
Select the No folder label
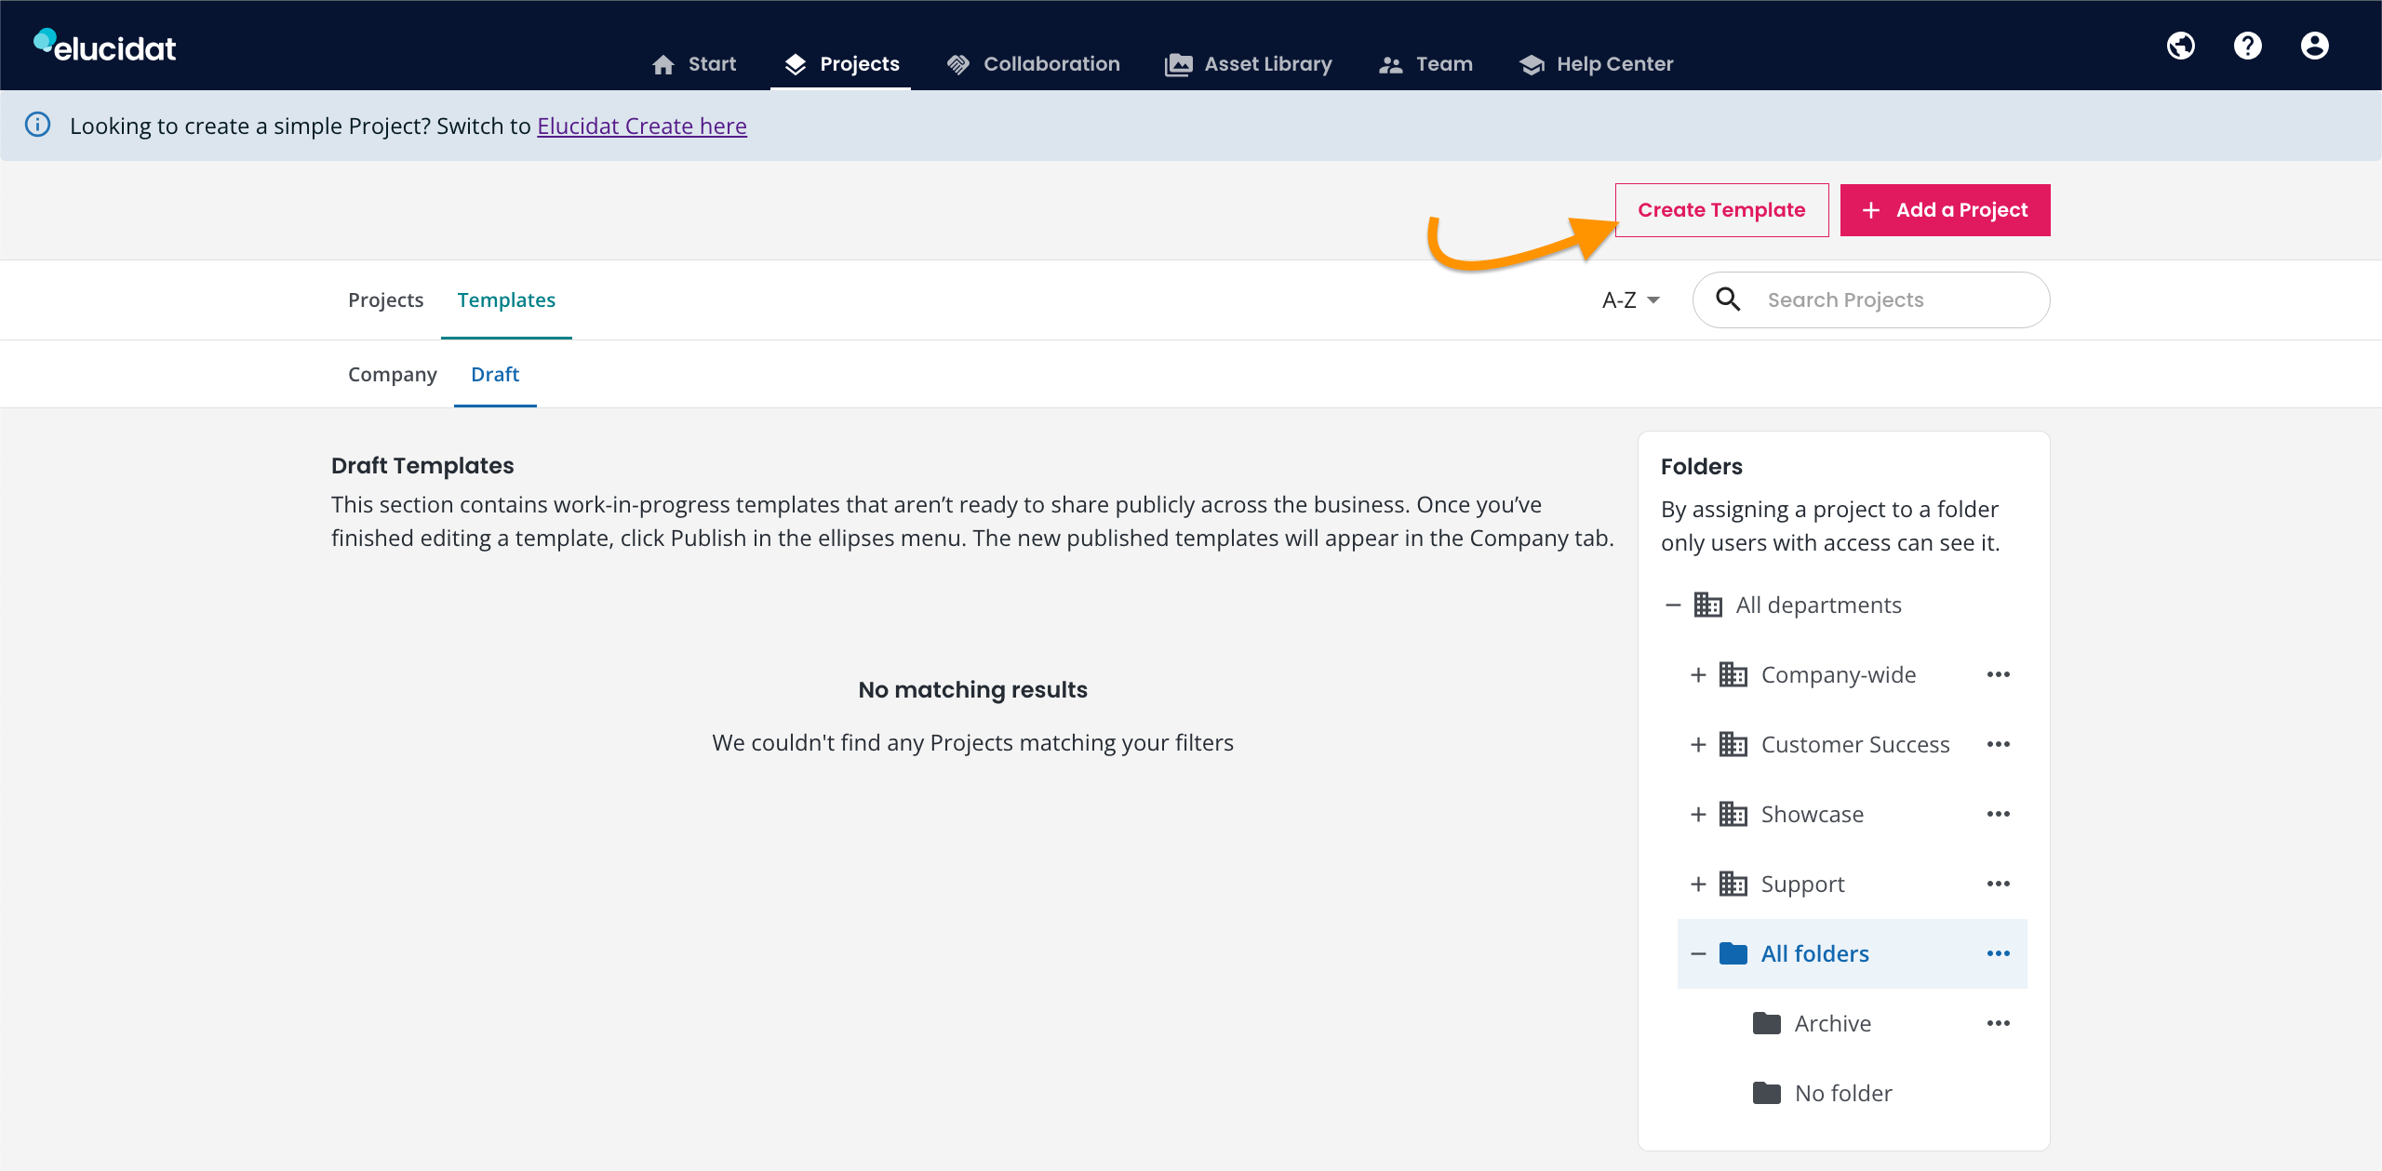(1843, 1093)
